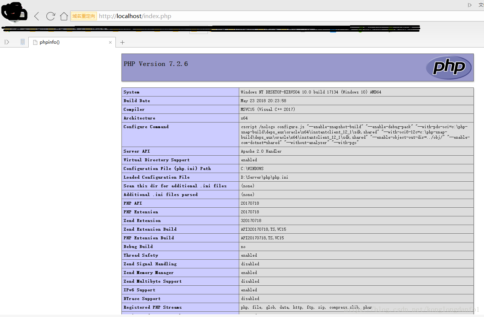Click the Build Date value May 23 2018
The height and width of the screenshot is (317, 484).
(263, 101)
